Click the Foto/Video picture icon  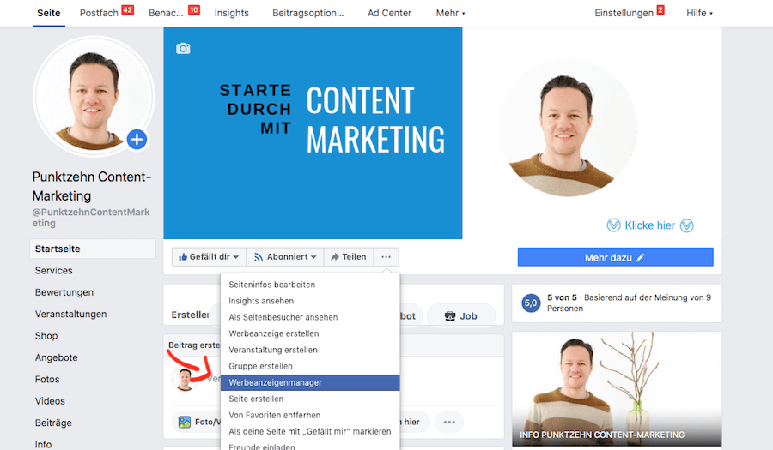(x=185, y=422)
